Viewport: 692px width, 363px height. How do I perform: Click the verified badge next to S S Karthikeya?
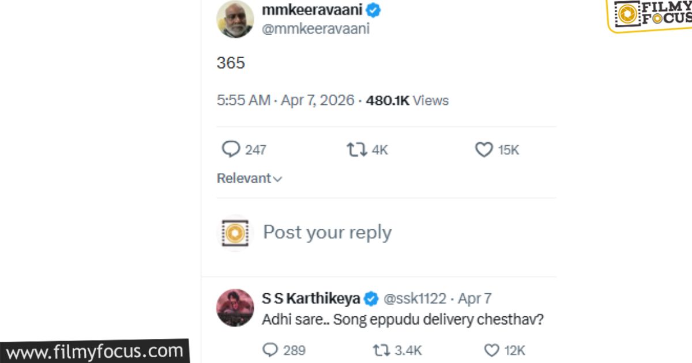(x=371, y=298)
